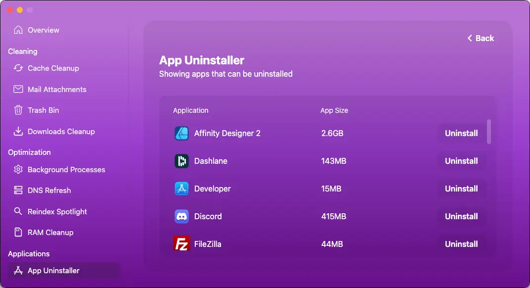Click the Cache Cleanup refresh icon

[18, 68]
